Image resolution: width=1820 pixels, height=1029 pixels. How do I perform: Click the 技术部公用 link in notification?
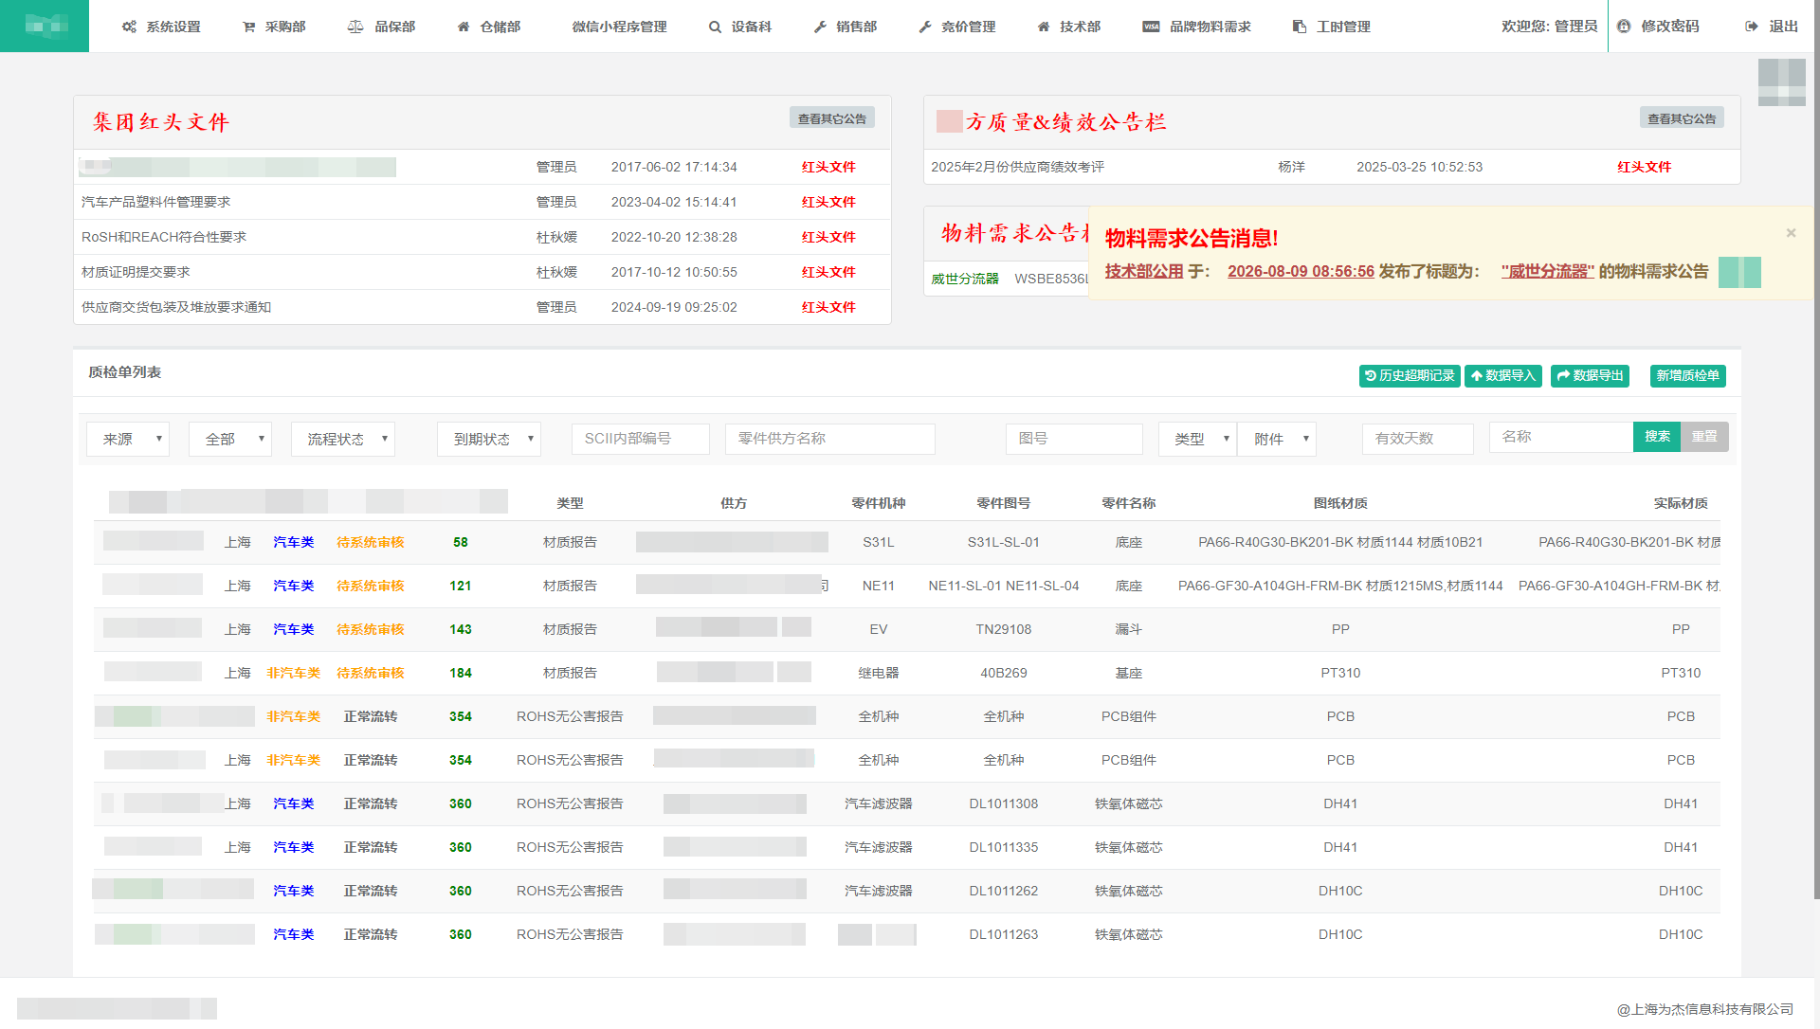(x=1144, y=271)
